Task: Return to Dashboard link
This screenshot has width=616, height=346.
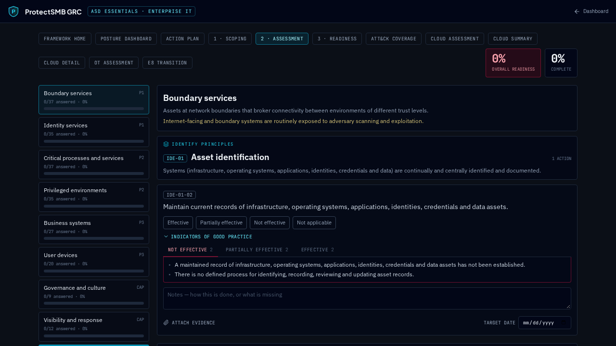Action: click(x=591, y=12)
